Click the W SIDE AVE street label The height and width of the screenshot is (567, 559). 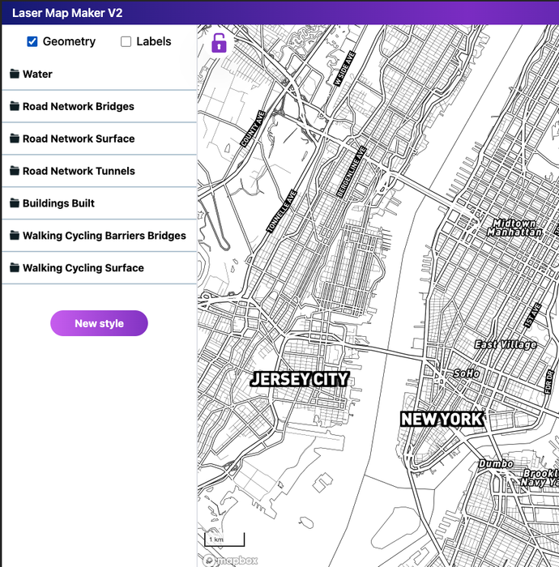[x=344, y=69]
